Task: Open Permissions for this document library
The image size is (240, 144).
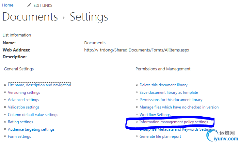Action: 171,100
